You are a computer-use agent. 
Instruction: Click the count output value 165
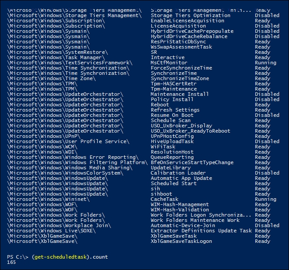[x=11, y=262]
